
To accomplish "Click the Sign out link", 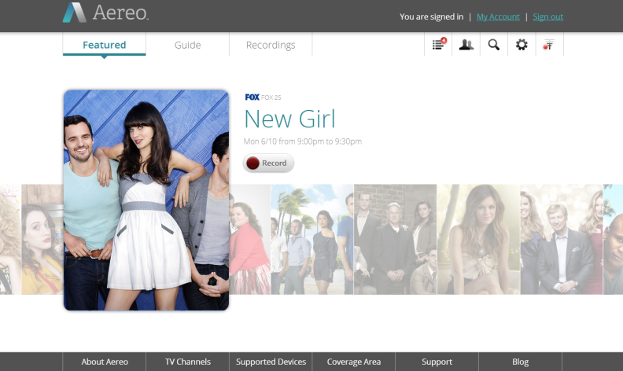I will click(548, 17).
